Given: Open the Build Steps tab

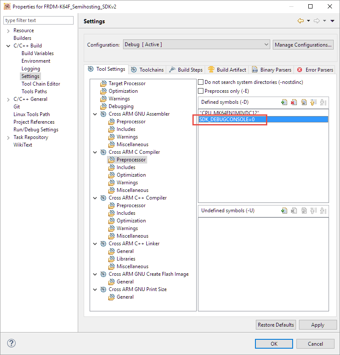Looking at the screenshot, I should (186, 69).
